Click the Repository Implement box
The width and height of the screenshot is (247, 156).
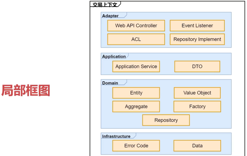[197, 39]
